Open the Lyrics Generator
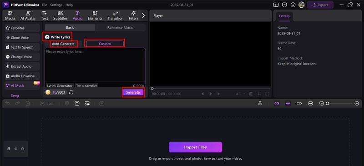This screenshot has height=166, width=364. point(60,86)
